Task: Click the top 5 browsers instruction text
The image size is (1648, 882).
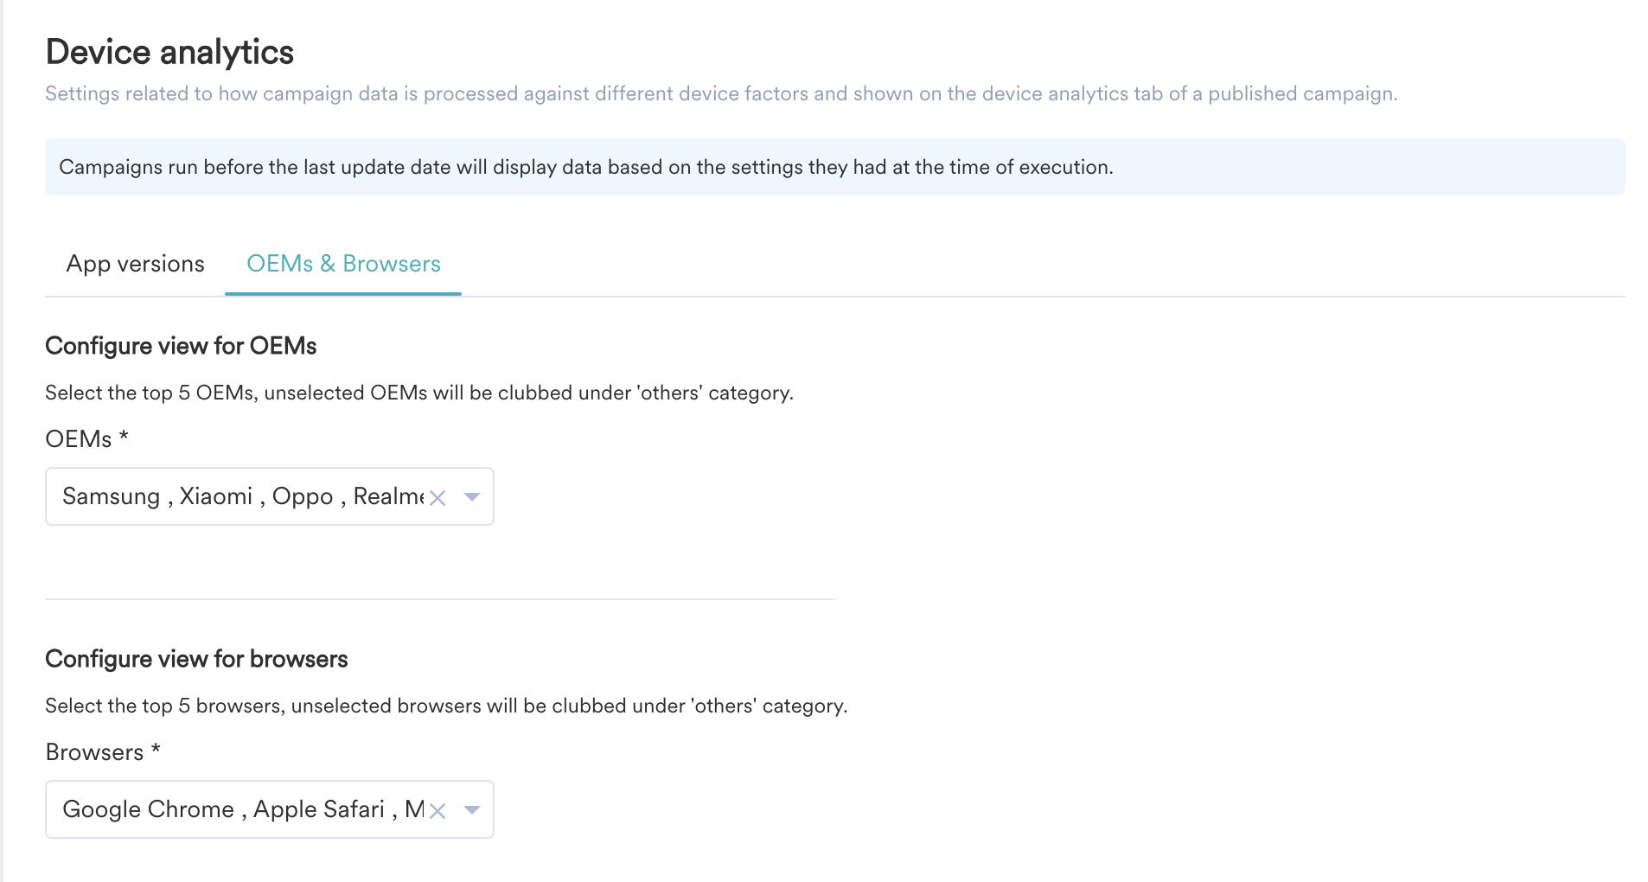Action: click(446, 706)
